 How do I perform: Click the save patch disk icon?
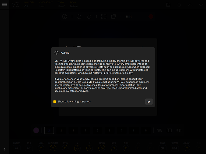[x=168, y=5]
